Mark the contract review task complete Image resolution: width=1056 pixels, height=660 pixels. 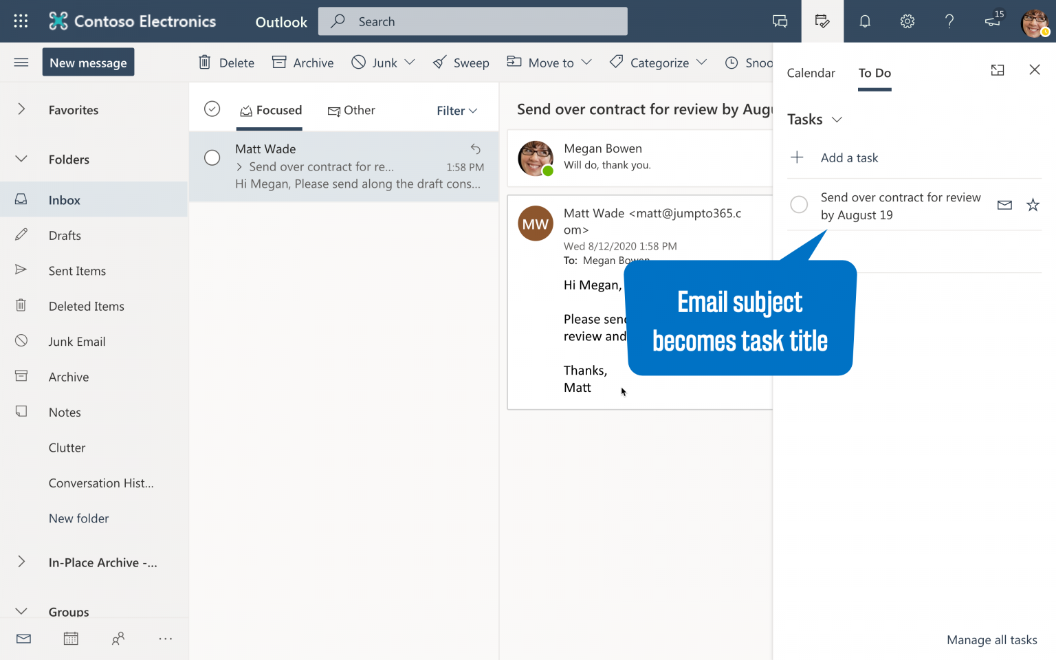(799, 205)
